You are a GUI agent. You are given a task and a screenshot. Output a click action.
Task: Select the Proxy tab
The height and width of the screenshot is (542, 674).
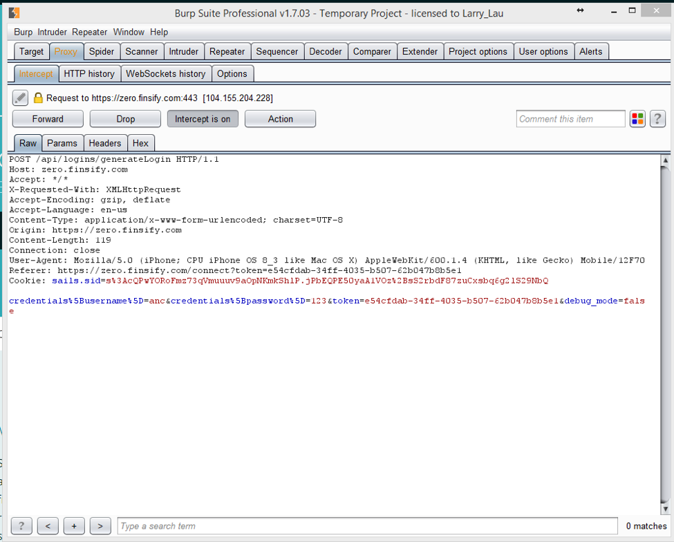[x=66, y=52]
